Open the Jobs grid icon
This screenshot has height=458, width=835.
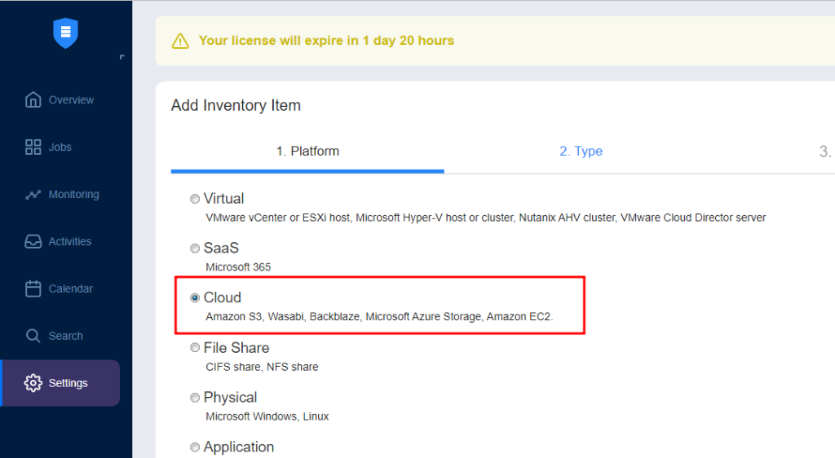[33, 147]
